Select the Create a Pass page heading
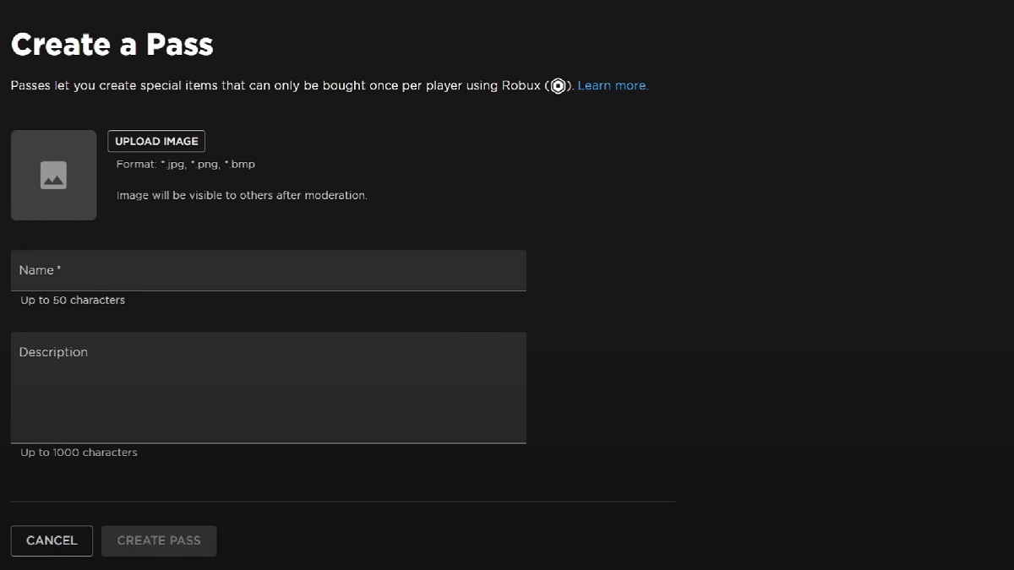This screenshot has width=1014, height=570. click(x=111, y=44)
